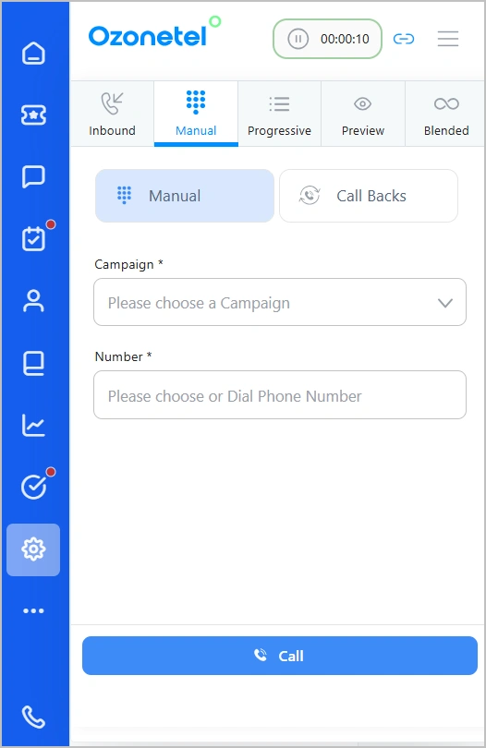The width and height of the screenshot is (486, 748).
Task: Open the calendar check icon with red dot
Action: click(x=34, y=237)
